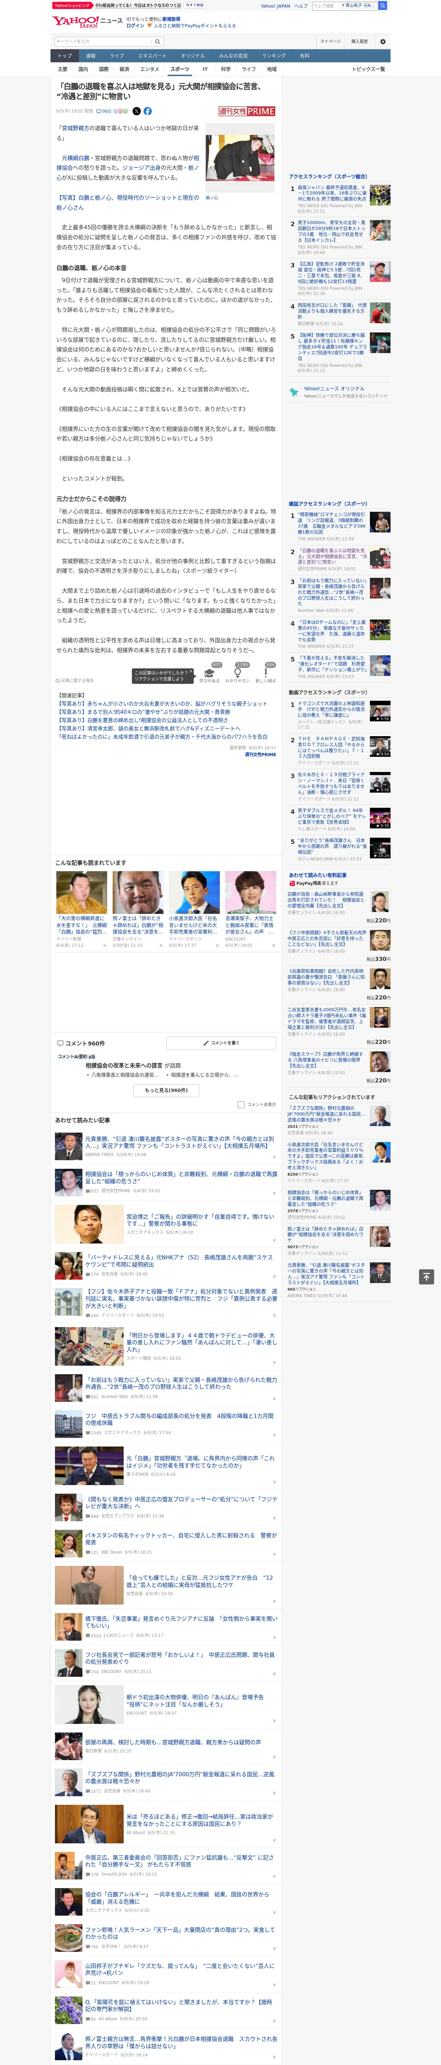Screen dimensions: 441x2065
Task: Click the scroll-to-top arrow button
Action: coord(427,1277)
